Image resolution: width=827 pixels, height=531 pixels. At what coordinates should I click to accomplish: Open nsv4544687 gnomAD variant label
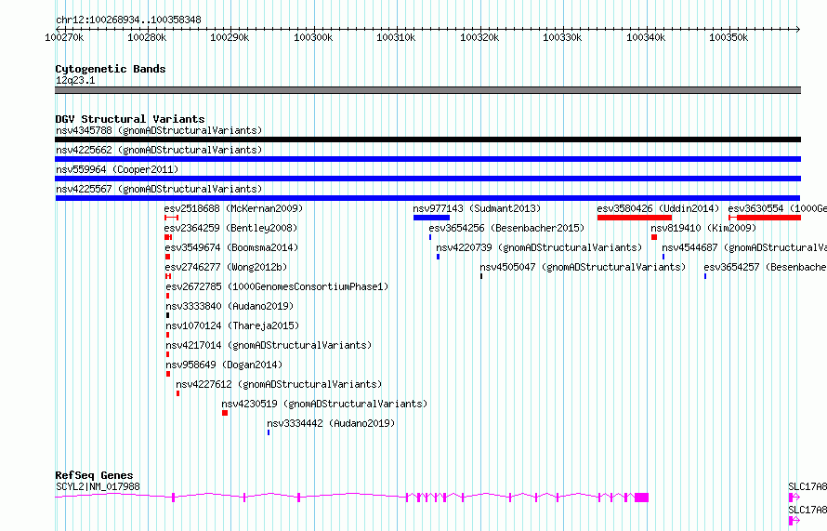pyautogui.click(x=744, y=247)
